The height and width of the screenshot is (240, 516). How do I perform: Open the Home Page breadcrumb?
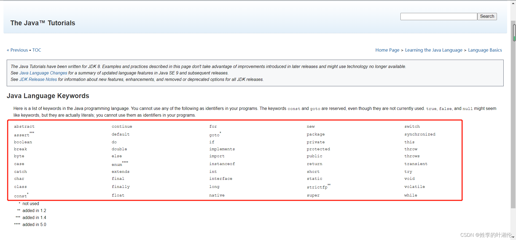[x=387, y=50]
